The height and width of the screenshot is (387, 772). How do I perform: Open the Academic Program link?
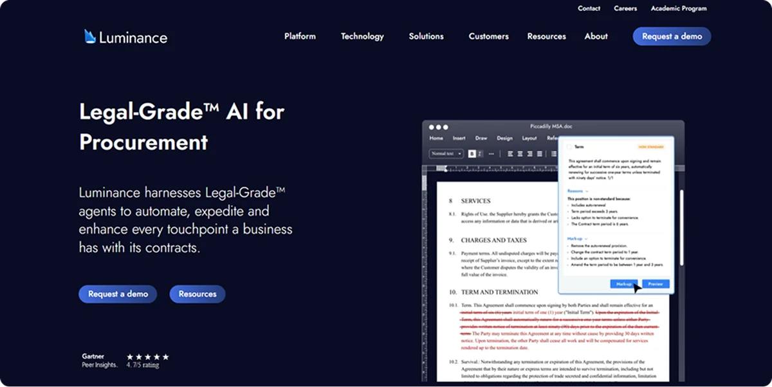(x=679, y=8)
